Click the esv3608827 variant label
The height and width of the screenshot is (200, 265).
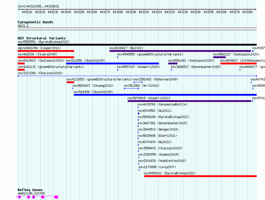coord(243,61)
